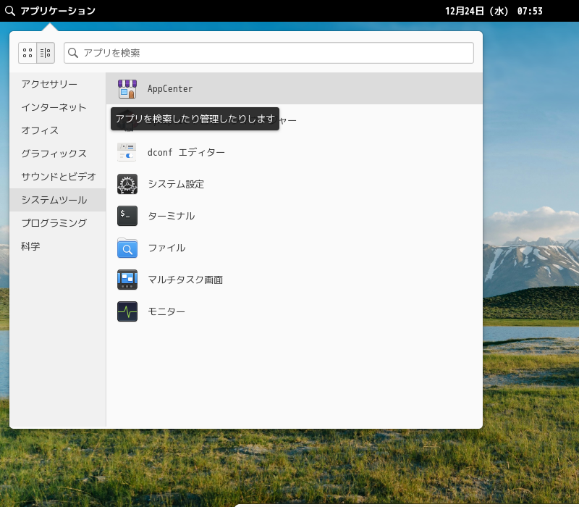Switch to category list view
The height and width of the screenshot is (507, 579).
pos(46,53)
